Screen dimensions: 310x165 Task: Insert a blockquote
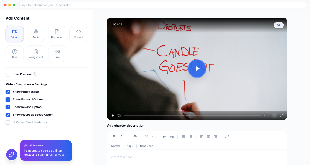coord(146,137)
